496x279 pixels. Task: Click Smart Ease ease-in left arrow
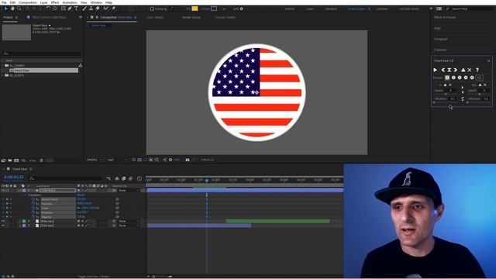[443, 70]
